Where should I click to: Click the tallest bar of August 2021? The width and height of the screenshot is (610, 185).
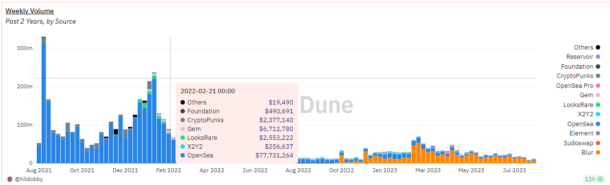[44, 100]
